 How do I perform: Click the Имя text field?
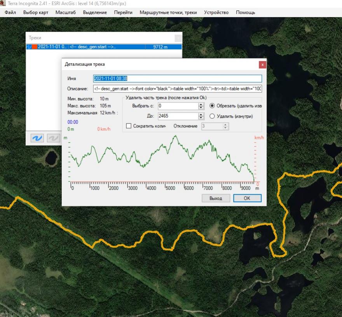click(177, 79)
